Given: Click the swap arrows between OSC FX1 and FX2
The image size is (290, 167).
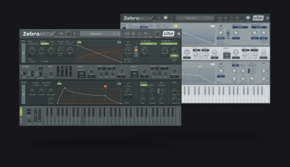Looking at the screenshot, I should point(159,44).
